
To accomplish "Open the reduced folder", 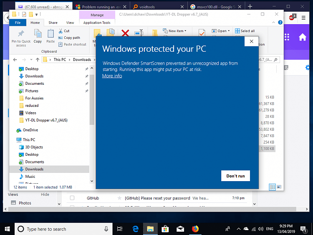I will (32, 106).
